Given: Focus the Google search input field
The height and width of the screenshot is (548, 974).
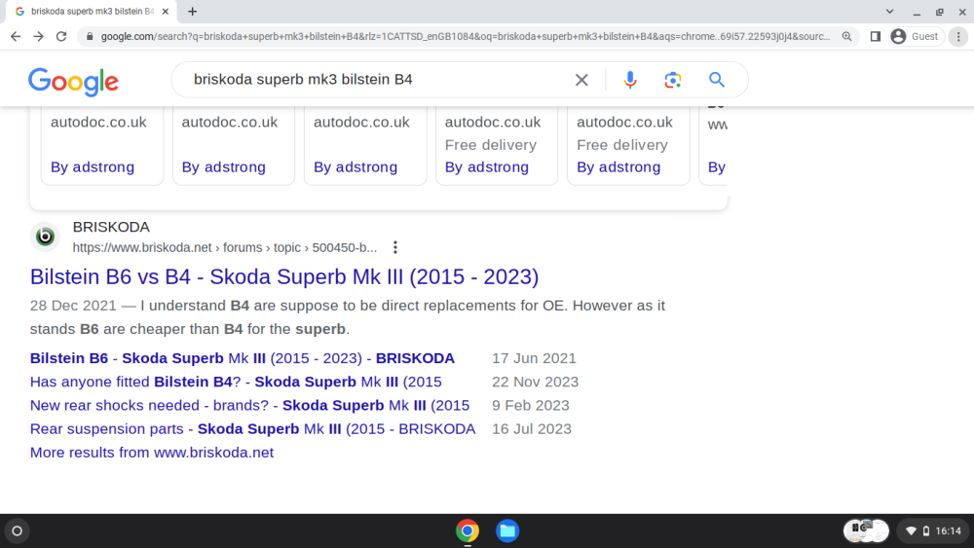Looking at the screenshot, I should (376, 80).
